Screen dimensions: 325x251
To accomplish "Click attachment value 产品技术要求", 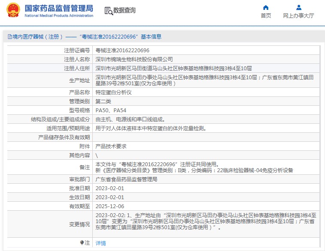I will (111, 146).
